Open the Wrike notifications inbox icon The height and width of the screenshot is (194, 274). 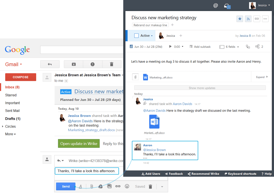click(x=227, y=6)
